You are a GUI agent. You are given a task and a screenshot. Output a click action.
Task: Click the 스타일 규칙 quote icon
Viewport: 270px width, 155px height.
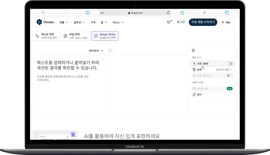194,89
